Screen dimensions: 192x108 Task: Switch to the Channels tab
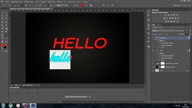pyautogui.click(x=159, y=25)
